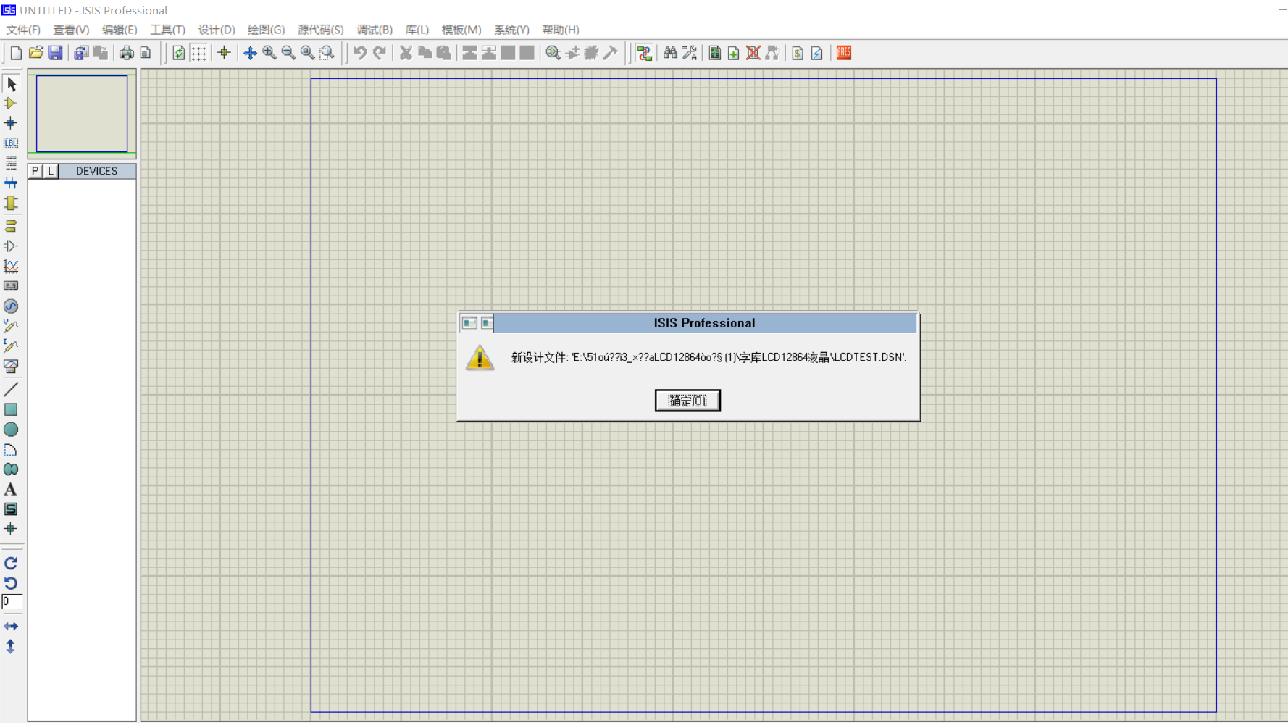The image size is (1288, 723).
Task: Click the Zoom to area icon
Action: [x=327, y=53]
